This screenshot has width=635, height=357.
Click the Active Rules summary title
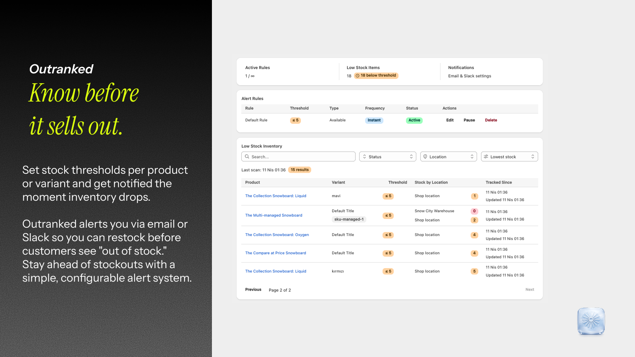coord(258,68)
